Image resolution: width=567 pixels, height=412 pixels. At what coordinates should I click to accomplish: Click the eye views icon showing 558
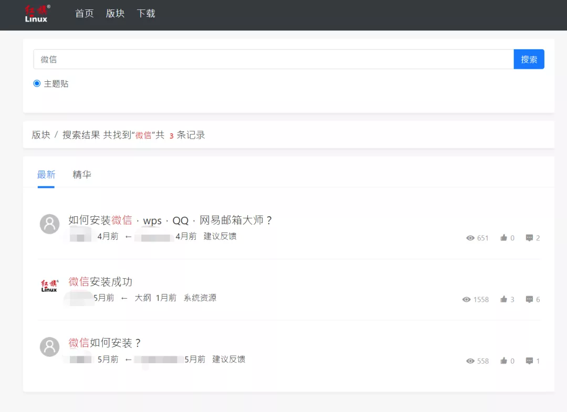(x=470, y=361)
